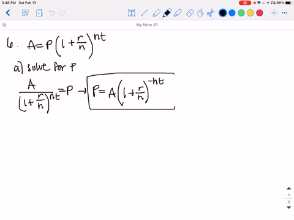Select the eraser tool

click(190, 13)
